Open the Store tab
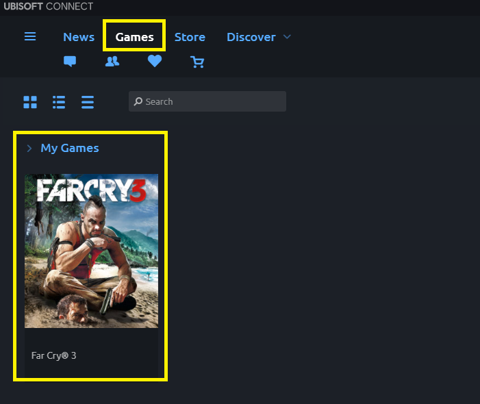 click(x=190, y=37)
